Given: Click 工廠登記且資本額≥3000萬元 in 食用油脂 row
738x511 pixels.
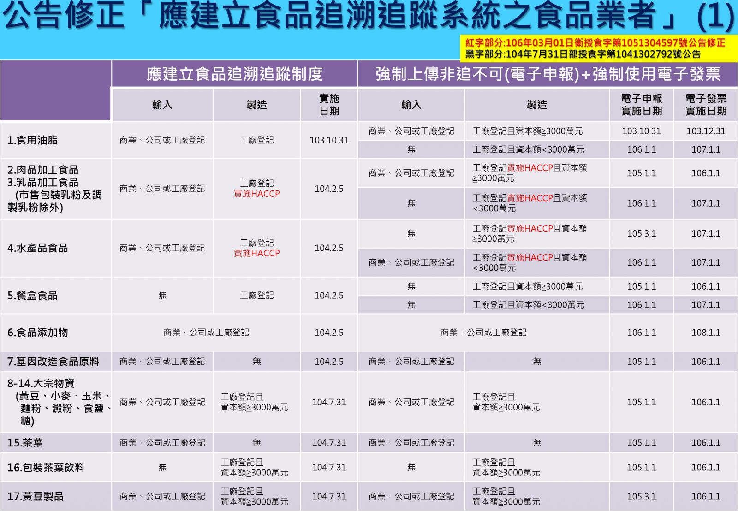Looking at the screenshot, I should point(528,131).
